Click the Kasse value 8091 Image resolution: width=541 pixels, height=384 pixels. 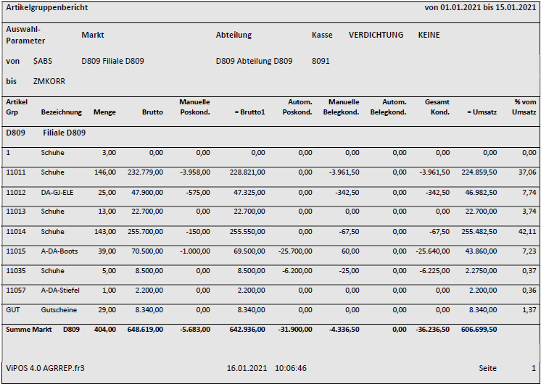pos(321,61)
